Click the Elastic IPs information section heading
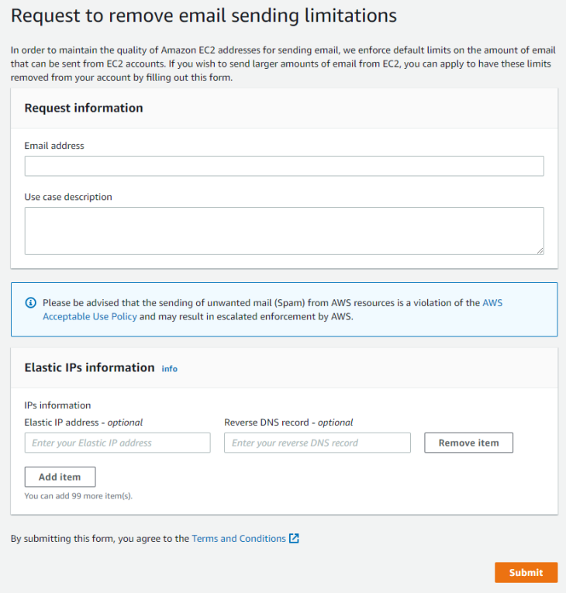Viewport: 566px width, 593px height. coord(89,367)
